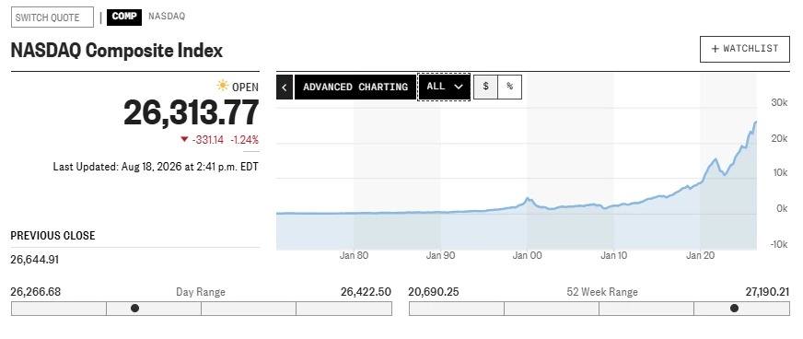Click the plus icon on Watchlist button
Image resolution: width=803 pixels, height=339 pixels.
[x=716, y=49]
